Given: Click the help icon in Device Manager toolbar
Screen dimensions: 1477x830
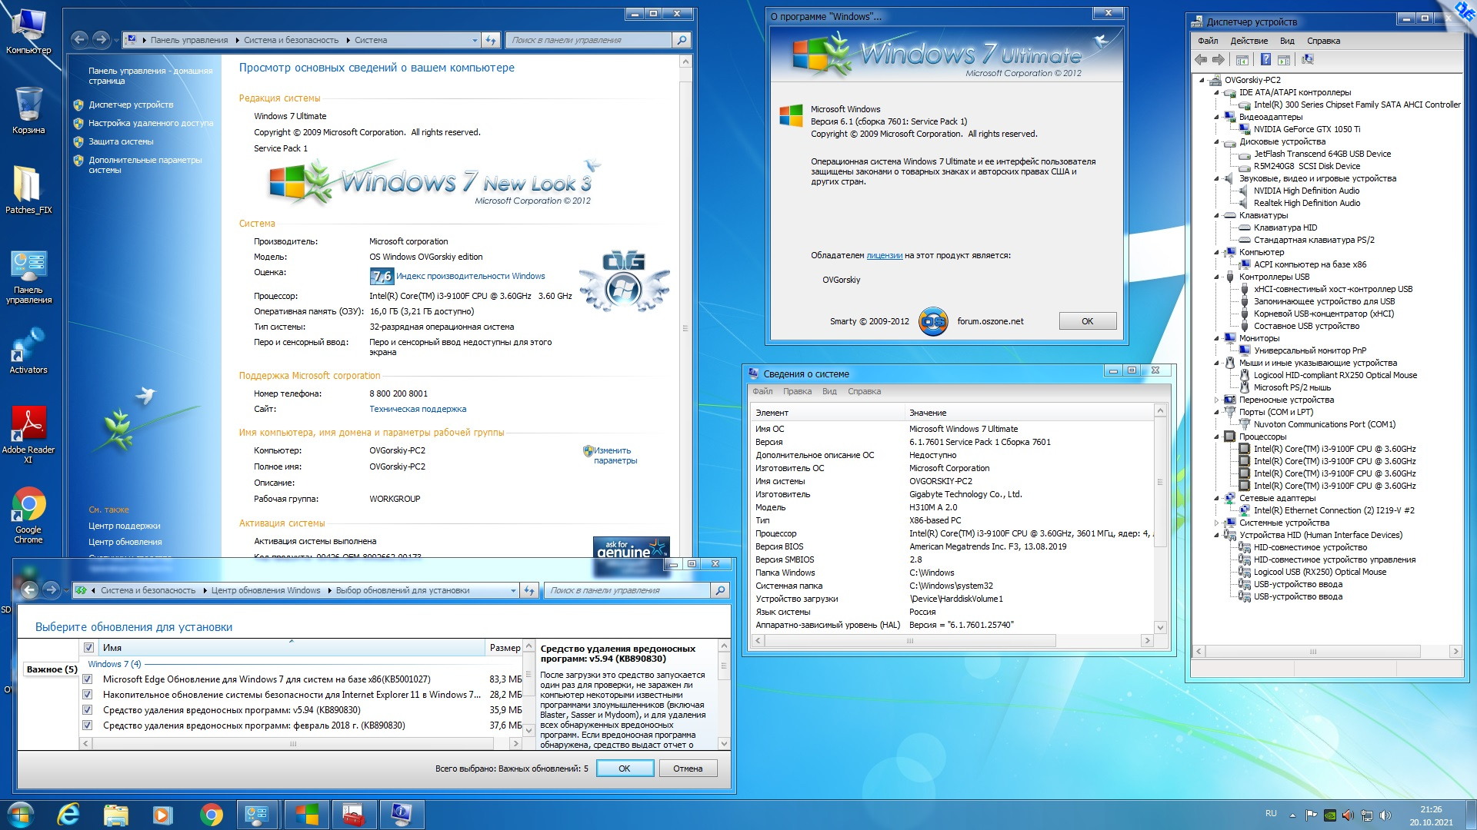Looking at the screenshot, I should point(1265,59).
